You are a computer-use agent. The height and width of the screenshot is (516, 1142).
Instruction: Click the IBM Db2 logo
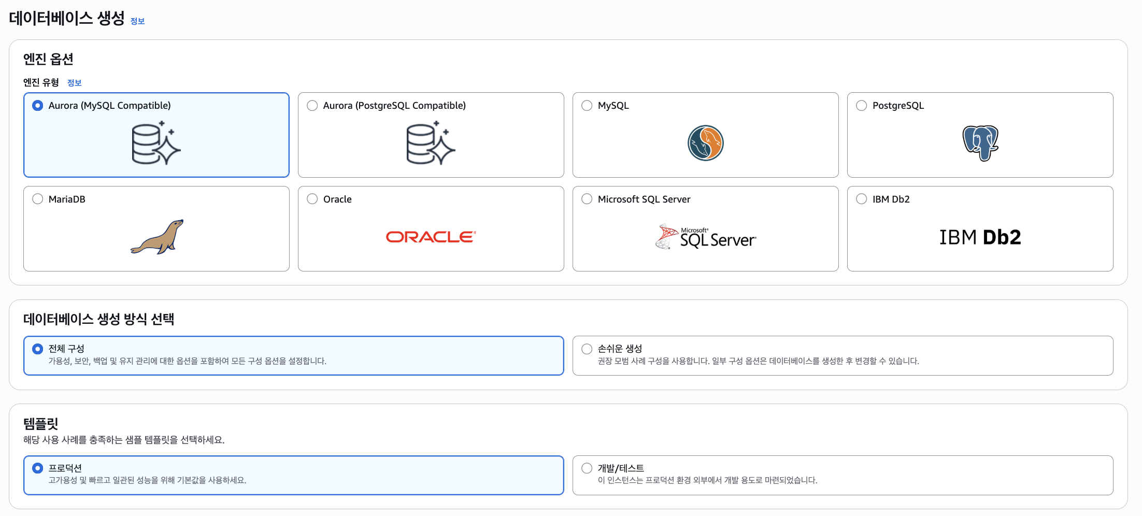[980, 237]
